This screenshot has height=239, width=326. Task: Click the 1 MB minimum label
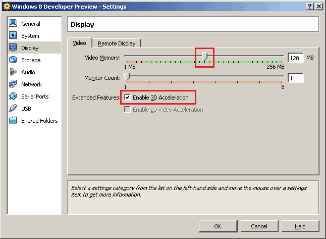(x=130, y=67)
